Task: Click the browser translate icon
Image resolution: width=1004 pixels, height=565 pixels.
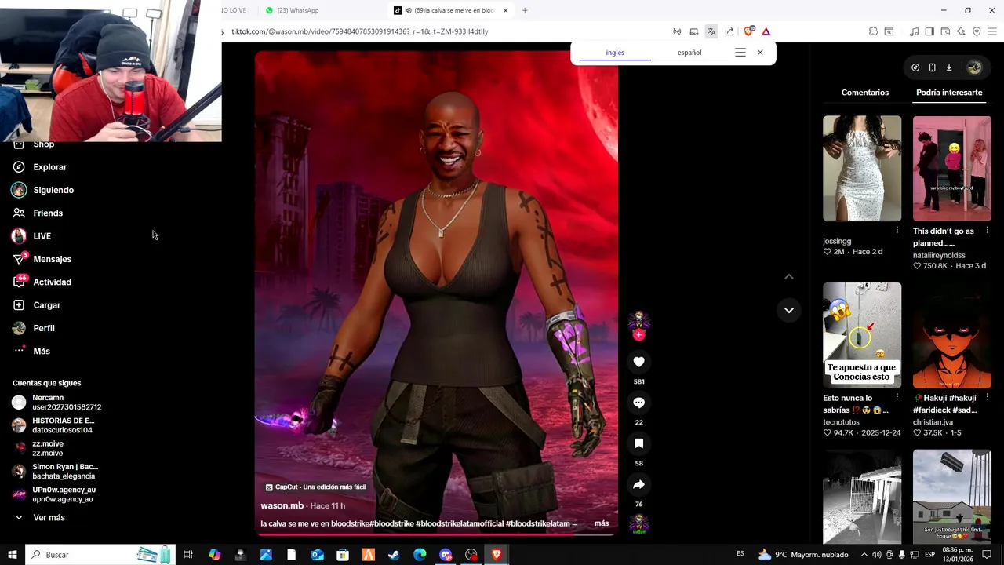Action: tap(711, 31)
